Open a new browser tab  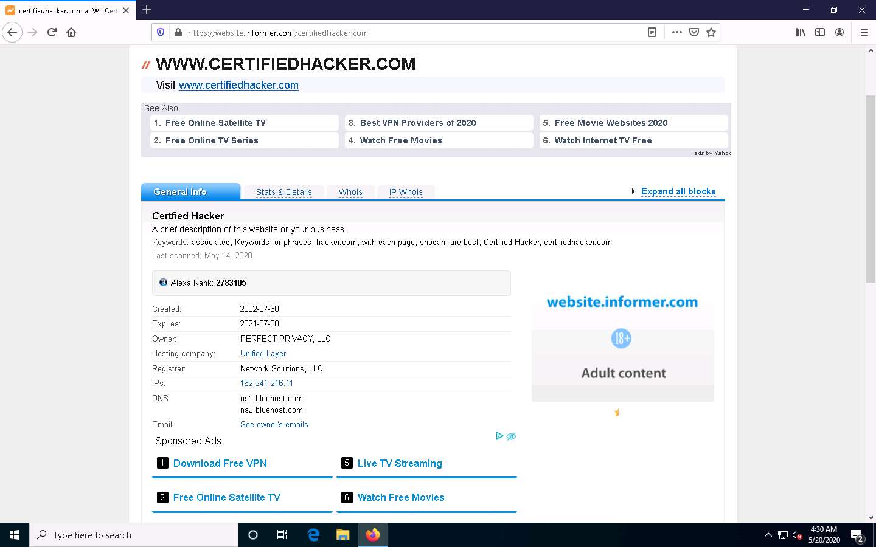tap(147, 10)
